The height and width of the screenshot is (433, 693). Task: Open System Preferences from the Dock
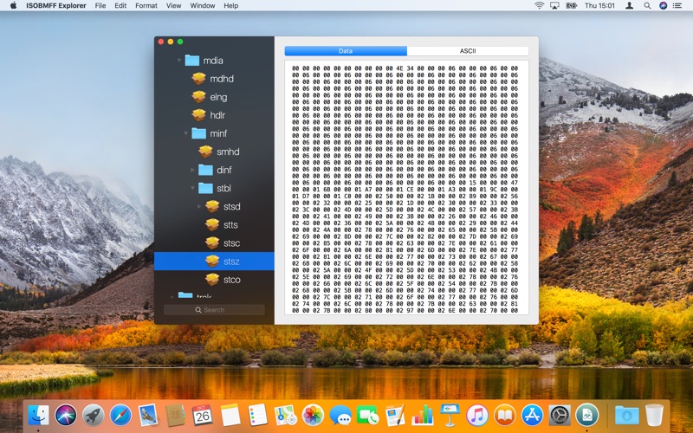pos(560,416)
